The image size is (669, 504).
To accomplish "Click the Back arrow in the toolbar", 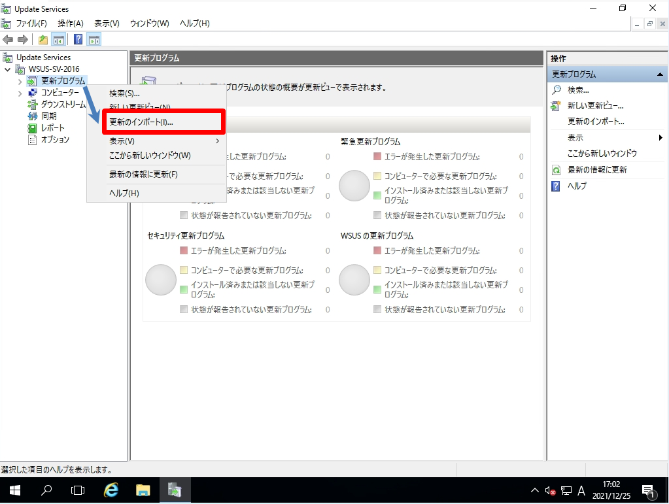I will pyautogui.click(x=8, y=40).
